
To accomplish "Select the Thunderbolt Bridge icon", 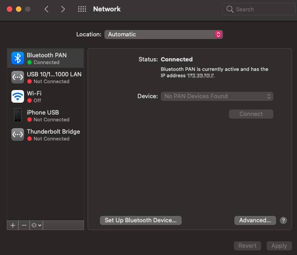I will point(18,135).
